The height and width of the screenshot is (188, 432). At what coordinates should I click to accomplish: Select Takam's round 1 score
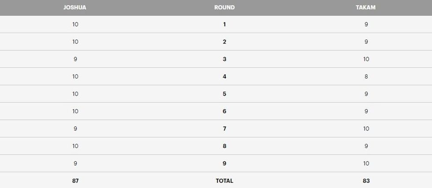pyautogui.click(x=366, y=25)
